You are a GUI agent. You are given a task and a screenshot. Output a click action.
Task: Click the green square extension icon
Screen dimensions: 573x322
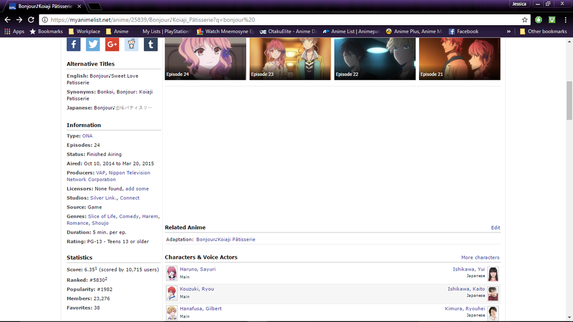click(552, 20)
